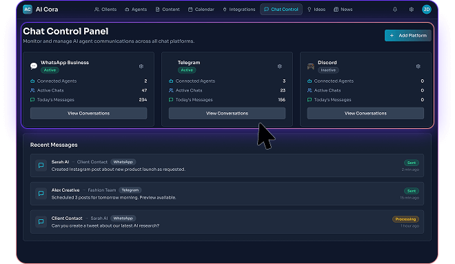The image size is (455, 264).
Task: Click Today's Messages icon in Discord card
Action: 310,99
